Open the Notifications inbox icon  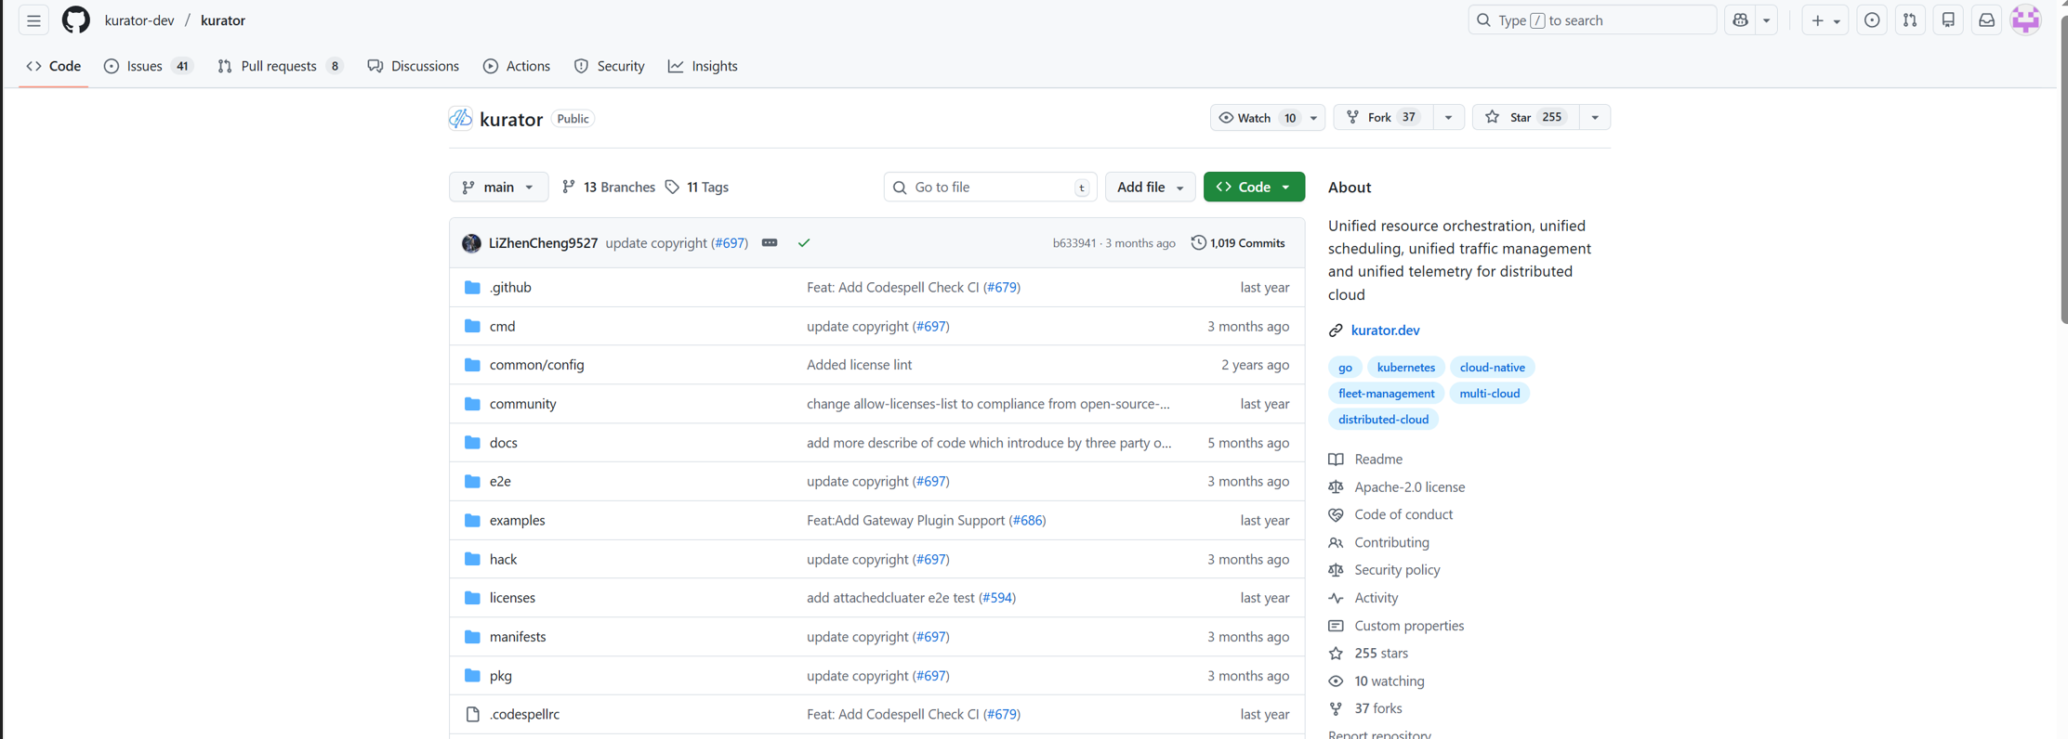(x=1986, y=20)
